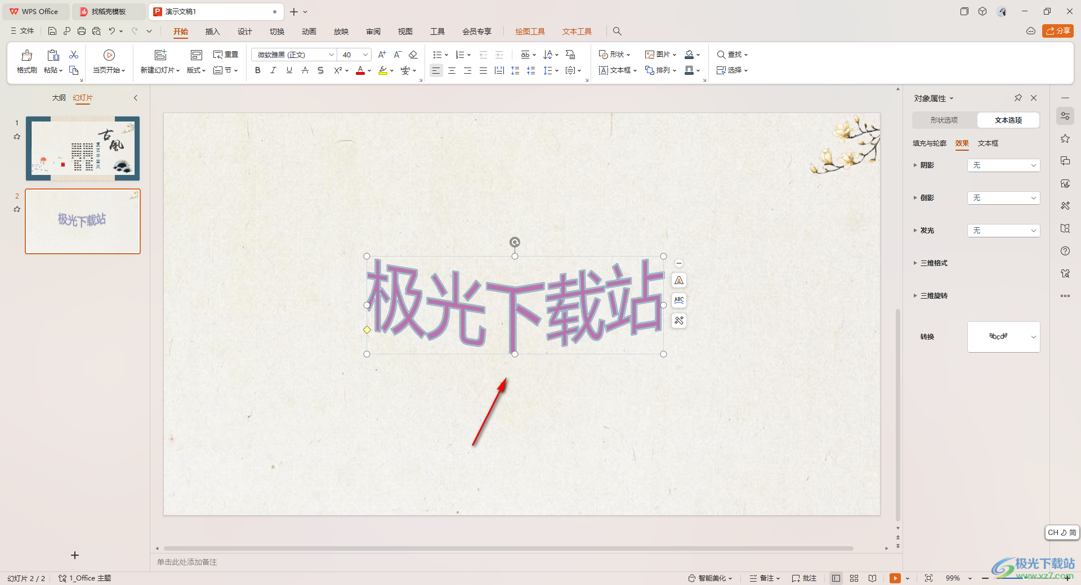Toggle text shadow S icon
This screenshot has height=585, width=1081.
click(x=321, y=70)
